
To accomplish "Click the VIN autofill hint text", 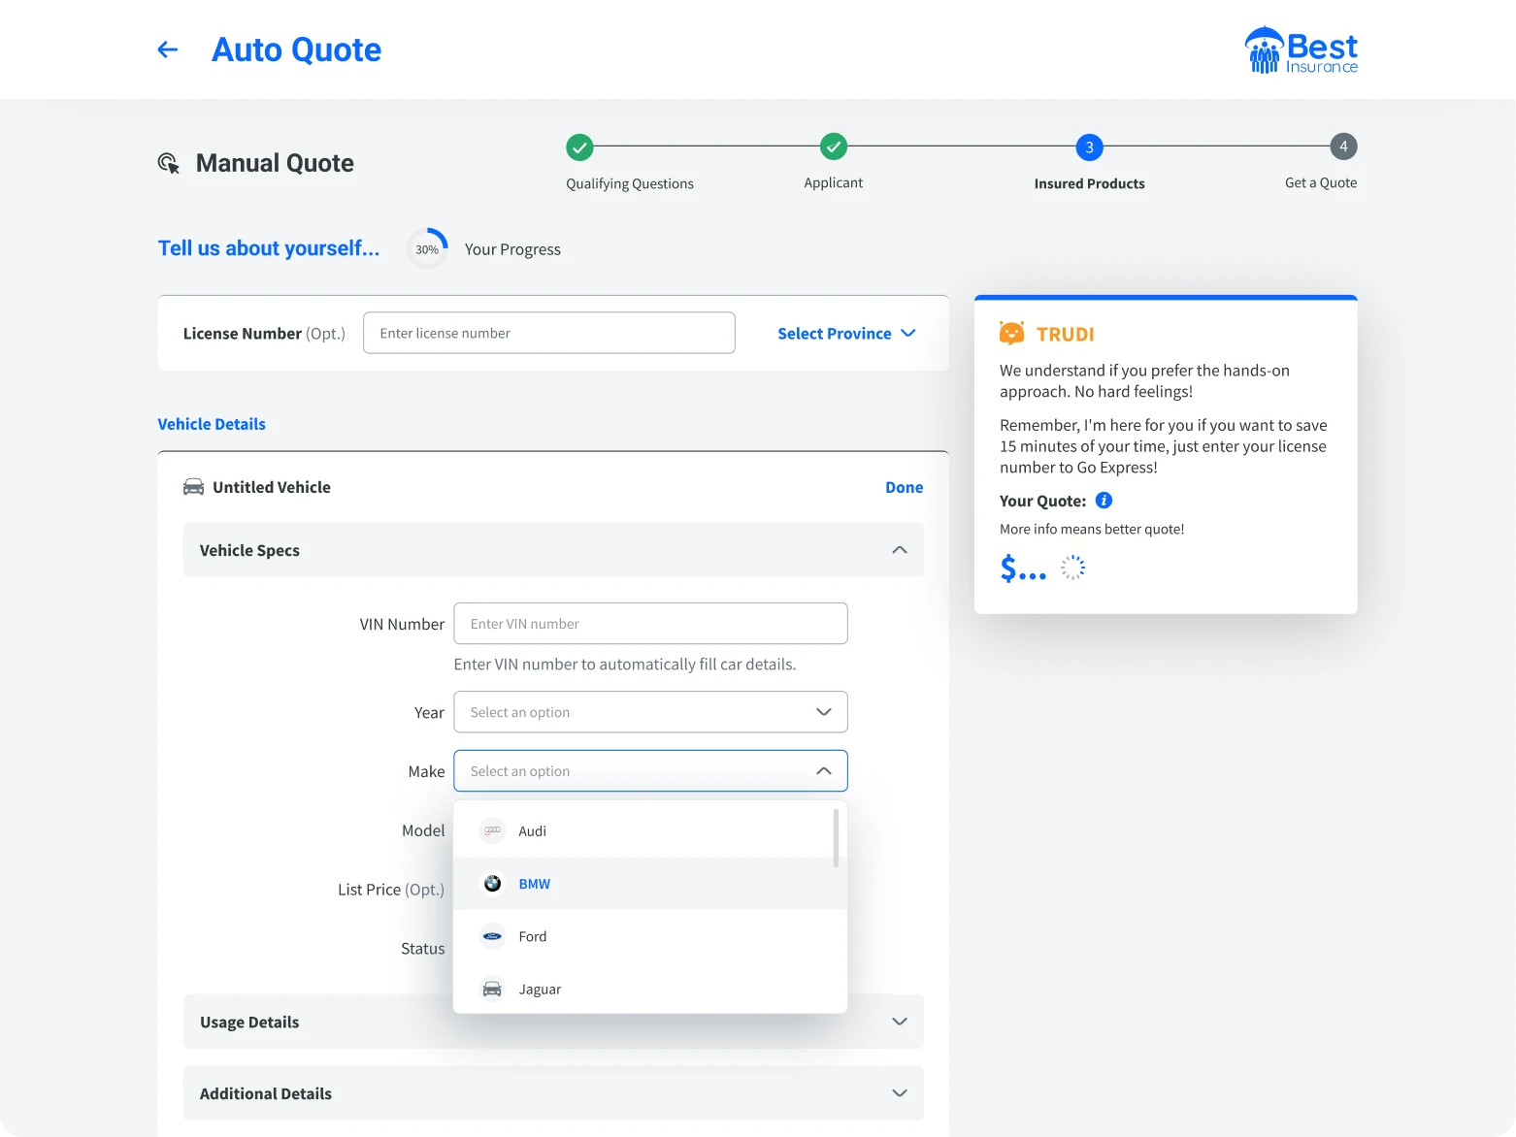I will [x=625, y=665].
